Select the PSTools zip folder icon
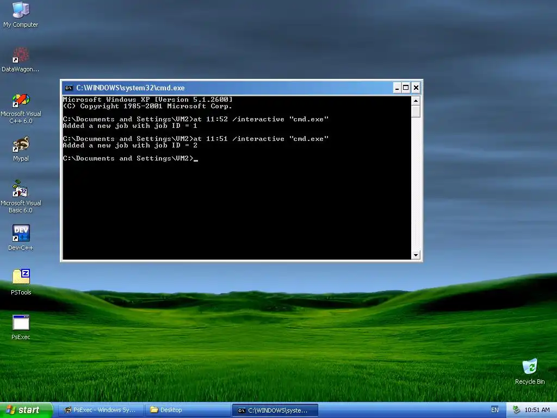The height and width of the screenshot is (418, 557). click(x=21, y=282)
